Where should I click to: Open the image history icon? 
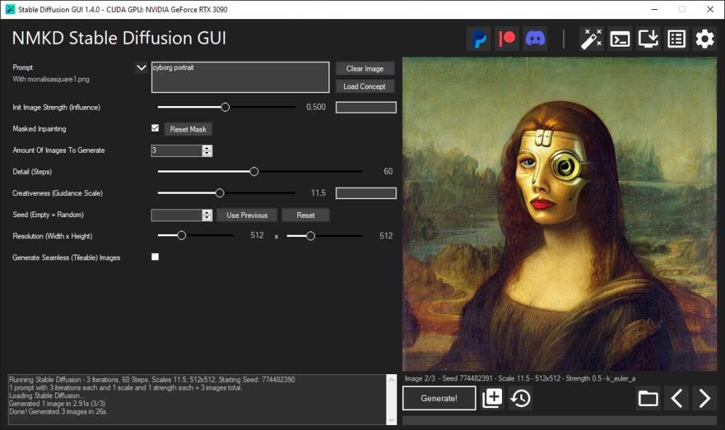pos(520,398)
